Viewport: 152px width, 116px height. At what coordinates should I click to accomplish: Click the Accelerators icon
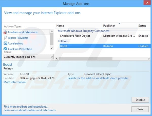point(5,43)
